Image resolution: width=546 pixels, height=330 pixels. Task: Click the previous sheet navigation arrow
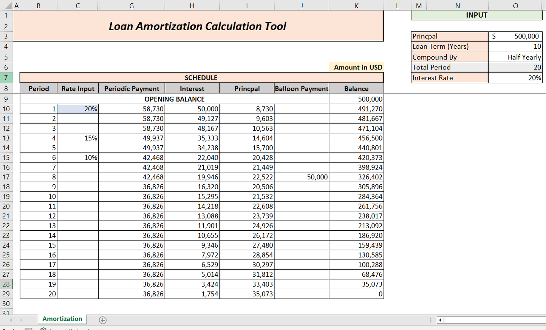(x=11, y=320)
